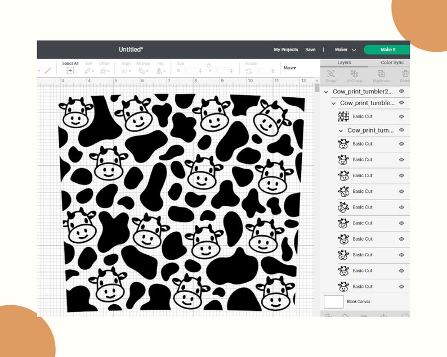This screenshot has height=357, width=447.
Task: Click the UnGroup icon
Action: pyautogui.click(x=354, y=74)
